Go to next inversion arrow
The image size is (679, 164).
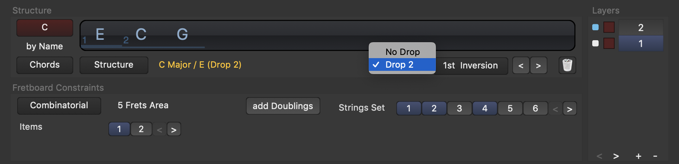[538, 66]
